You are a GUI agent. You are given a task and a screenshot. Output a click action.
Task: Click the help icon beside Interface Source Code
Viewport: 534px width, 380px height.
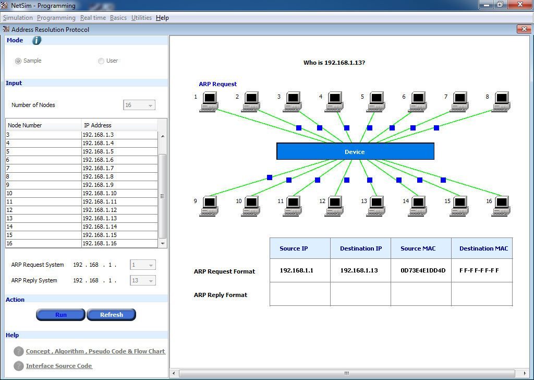[x=17, y=366]
